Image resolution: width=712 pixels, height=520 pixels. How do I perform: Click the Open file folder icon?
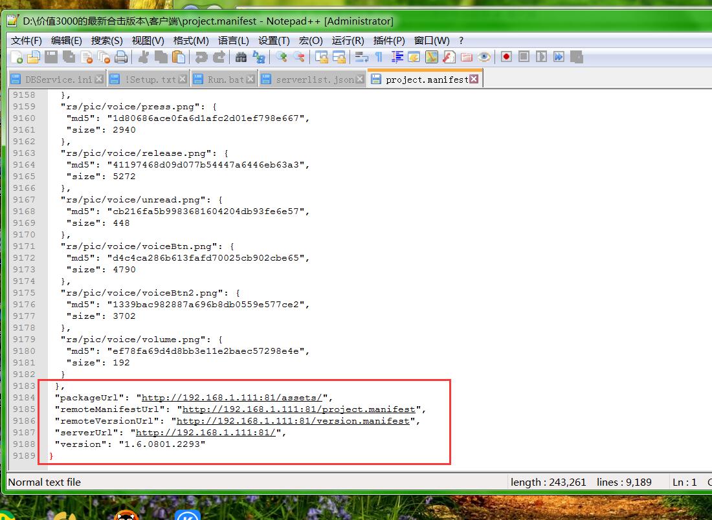point(33,57)
